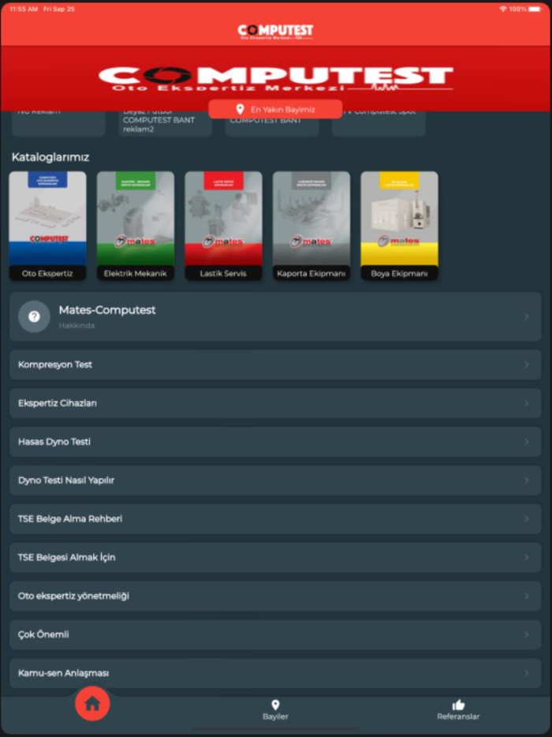
Task: Tap the Wi-Fi status icon
Action: click(x=503, y=9)
